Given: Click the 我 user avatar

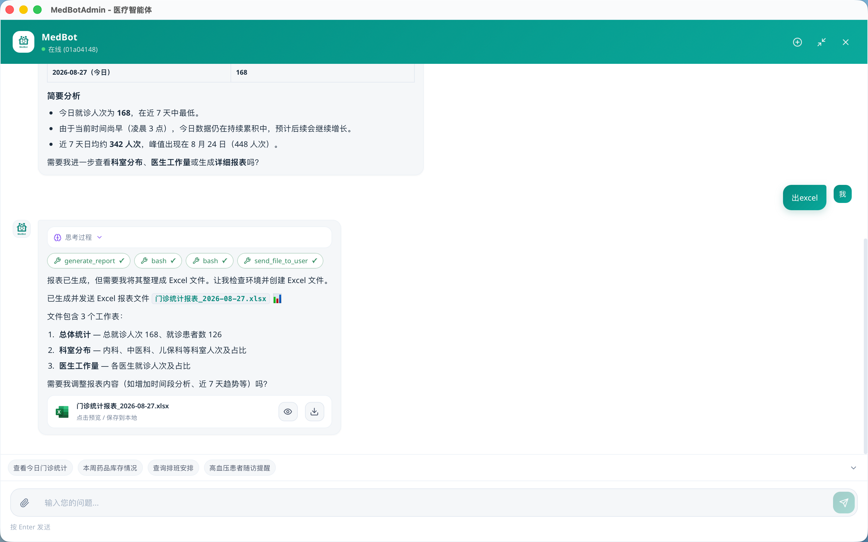Looking at the screenshot, I should [x=842, y=194].
